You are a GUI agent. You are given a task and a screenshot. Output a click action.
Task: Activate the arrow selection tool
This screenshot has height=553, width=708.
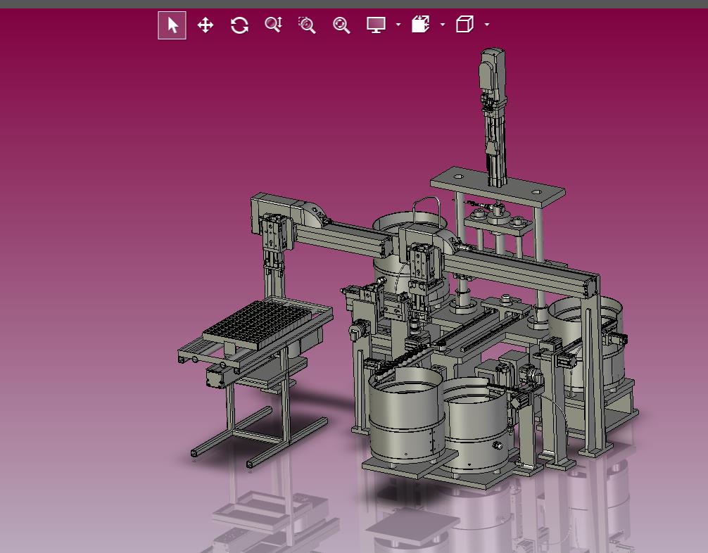(172, 26)
